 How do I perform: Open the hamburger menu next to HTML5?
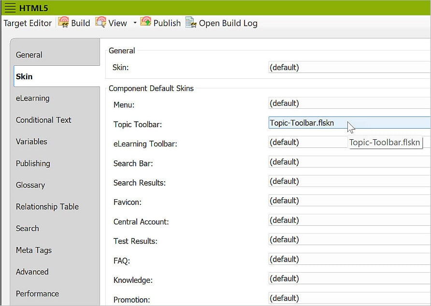pos(10,7)
